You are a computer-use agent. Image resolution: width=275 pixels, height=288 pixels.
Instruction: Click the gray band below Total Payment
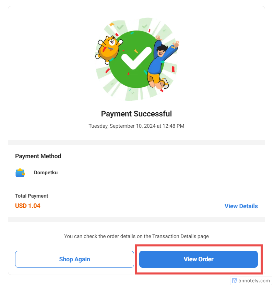click(x=136, y=220)
